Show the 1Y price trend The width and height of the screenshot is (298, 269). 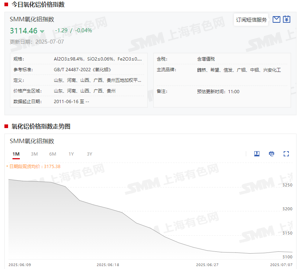[x=71, y=154]
